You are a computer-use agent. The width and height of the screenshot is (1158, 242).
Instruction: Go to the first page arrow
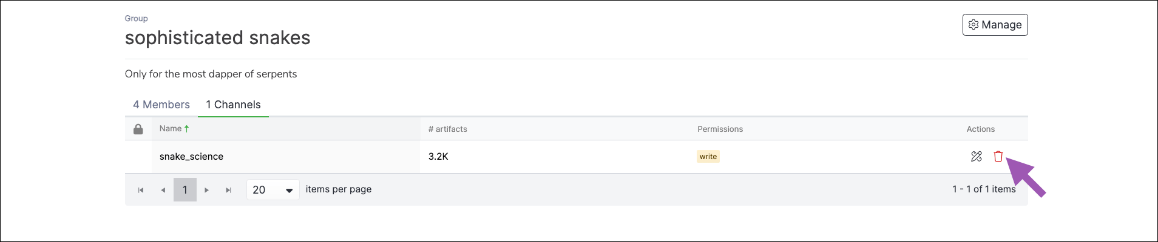[141, 190]
